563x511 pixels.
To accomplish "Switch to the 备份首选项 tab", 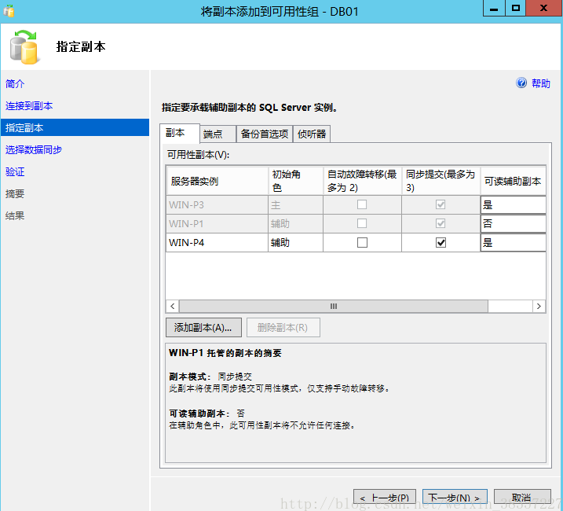I will point(265,134).
